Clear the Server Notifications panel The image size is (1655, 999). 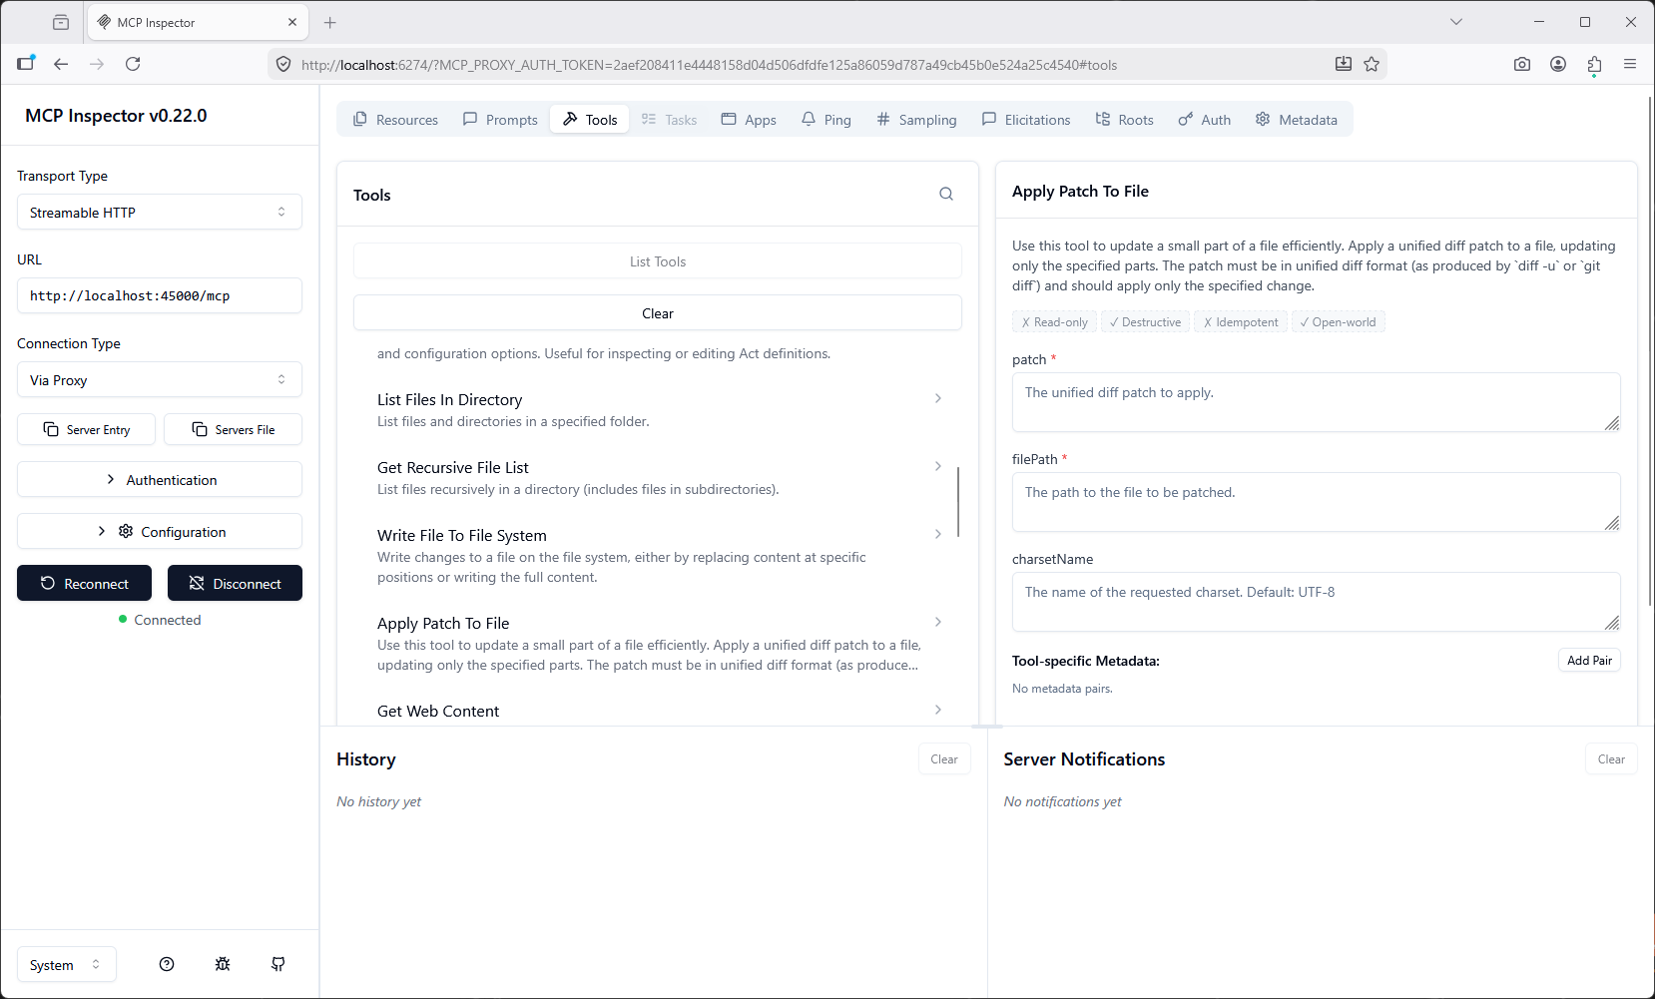[1611, 758]
